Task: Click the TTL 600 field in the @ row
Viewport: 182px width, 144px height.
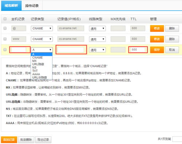Action: (x=138, y=28)
